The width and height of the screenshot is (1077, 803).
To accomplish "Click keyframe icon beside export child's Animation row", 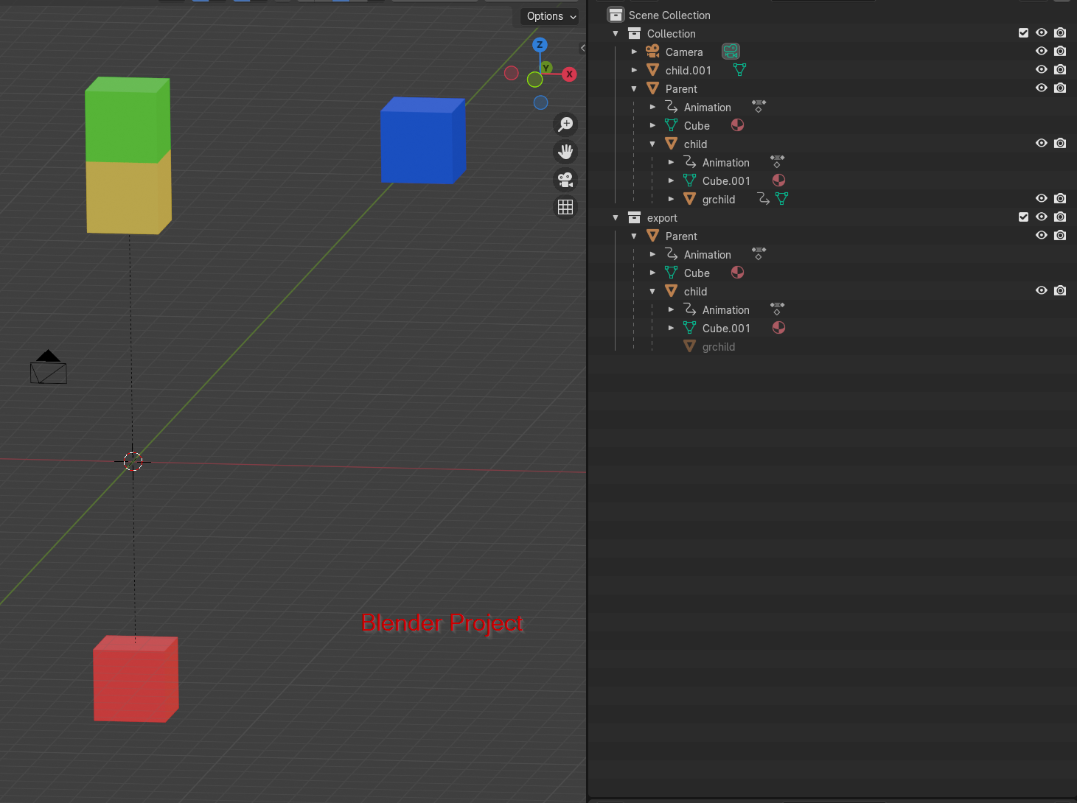I will click(x=777, y=309).
